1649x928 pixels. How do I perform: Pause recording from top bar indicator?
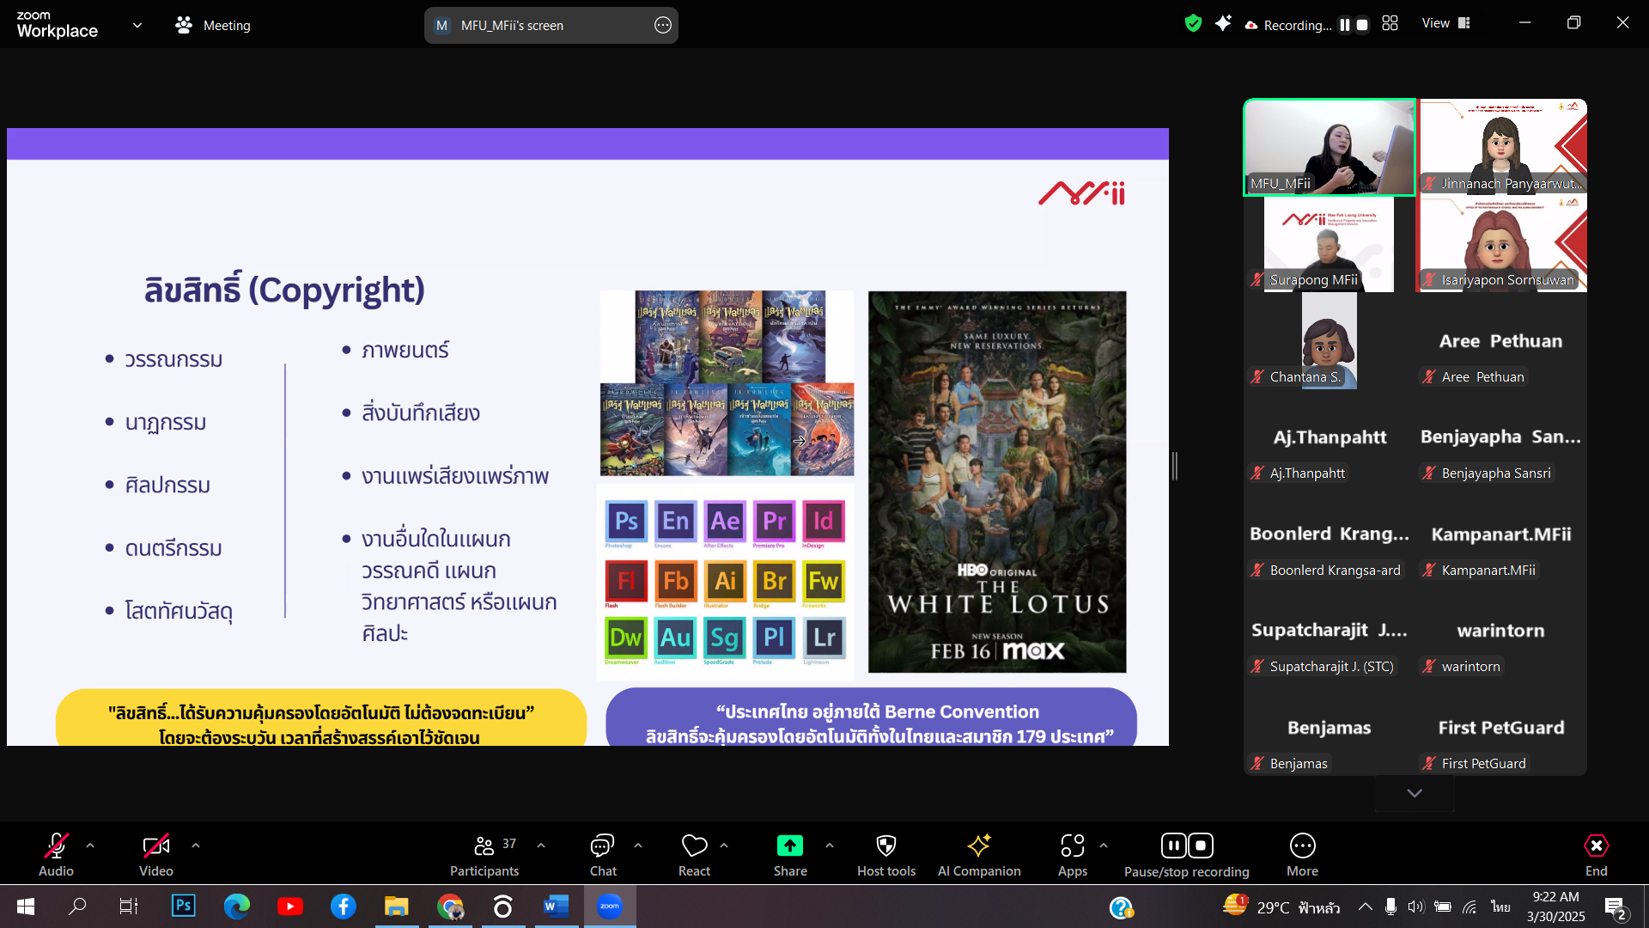pos(1345,25)
